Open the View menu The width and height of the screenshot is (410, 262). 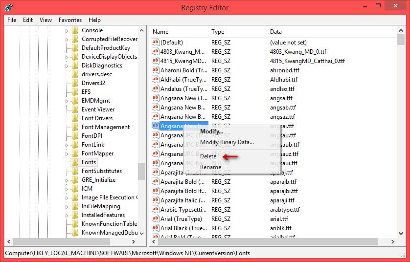pyautogui.click(x=46, y=20)
